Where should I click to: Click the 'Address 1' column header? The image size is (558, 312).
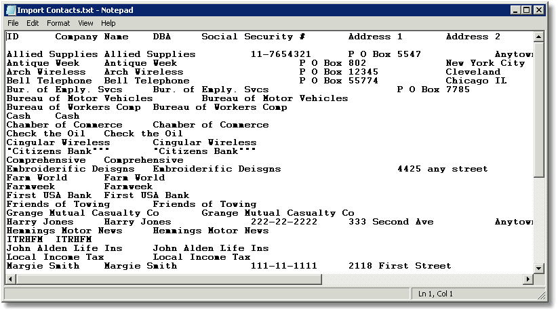tap(375, 37)
